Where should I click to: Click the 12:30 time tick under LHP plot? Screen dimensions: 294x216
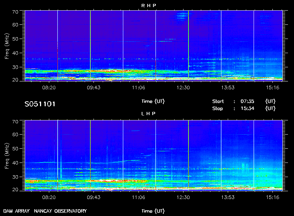pyautogui.click(x=183, y=197)
